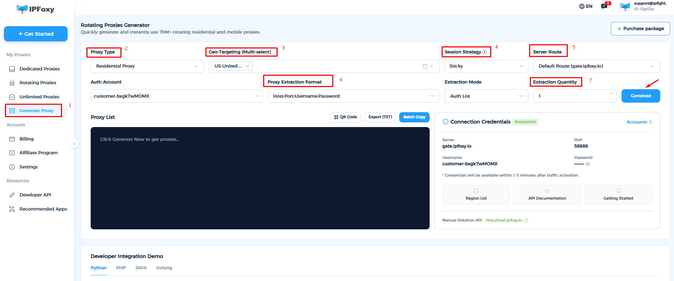The height and width of the screenshot is (281, 674).
Task: Click the Generate button
Action: (641, 96)
